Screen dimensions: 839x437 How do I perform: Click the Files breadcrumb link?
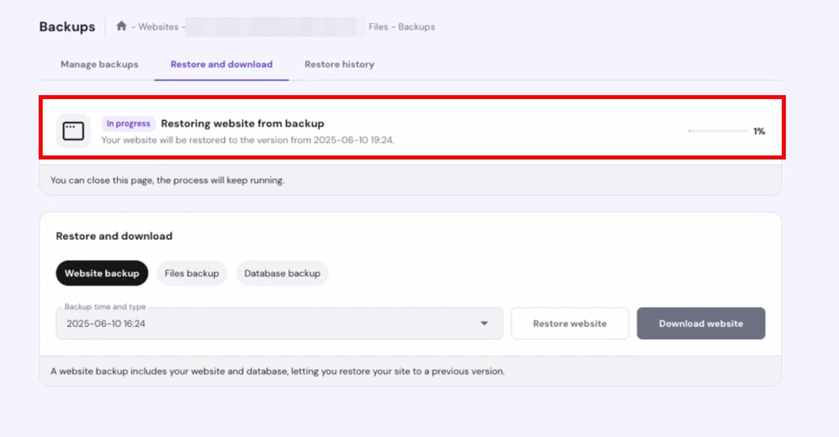(x=378, y=27)
